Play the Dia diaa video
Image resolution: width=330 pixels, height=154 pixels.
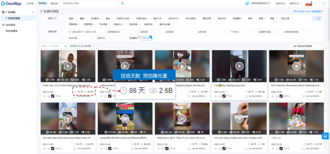(x=68, y=119)
